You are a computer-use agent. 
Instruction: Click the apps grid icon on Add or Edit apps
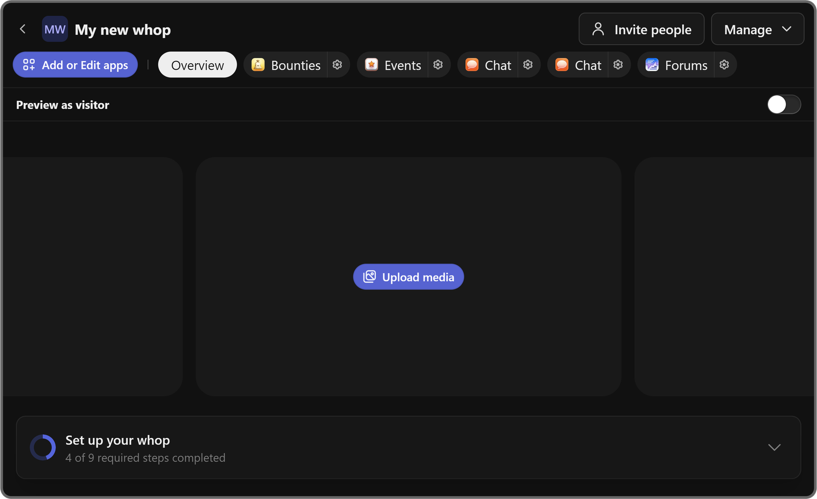pos(29,65)
